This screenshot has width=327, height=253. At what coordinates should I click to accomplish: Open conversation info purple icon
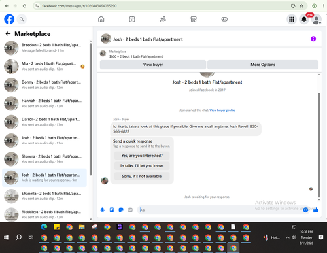coord(313,39)
